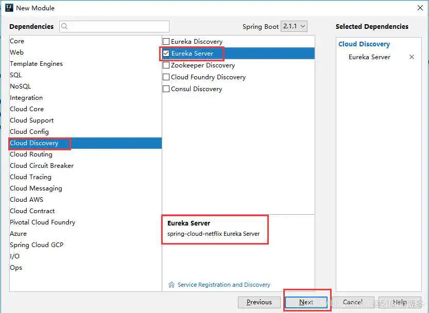
Task: Open the Service Registration and Discovery link
Action: click(x=224, y=285)
